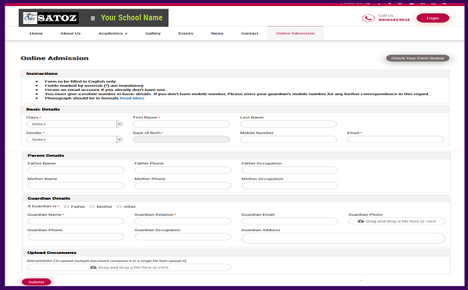
Task: Open the Class select dropdown
Action: pos(74,124)
